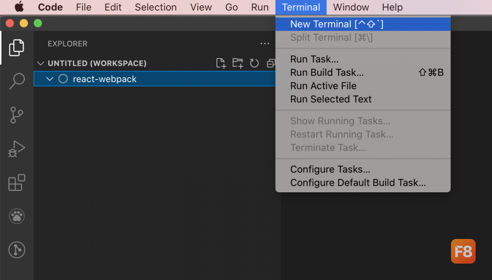
Task: Click the green fullscreen window button
Action: pos(38,23)
